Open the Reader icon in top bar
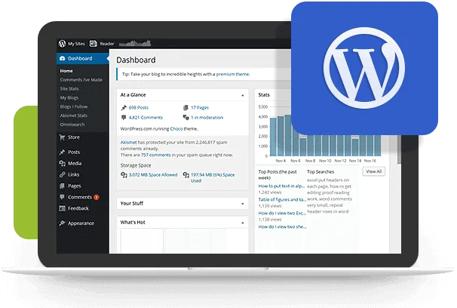Image resolution: width=457 pixels, height=308 pixels. click(94, 44)
